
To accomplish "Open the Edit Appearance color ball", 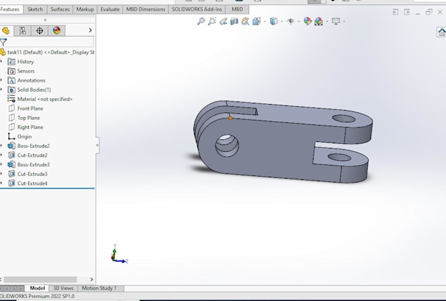I will click(x=308, y=22).
